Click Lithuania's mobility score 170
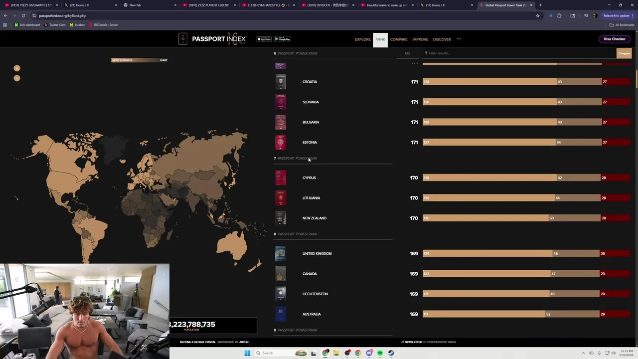The image size is (638, 359). click(414, 198)
